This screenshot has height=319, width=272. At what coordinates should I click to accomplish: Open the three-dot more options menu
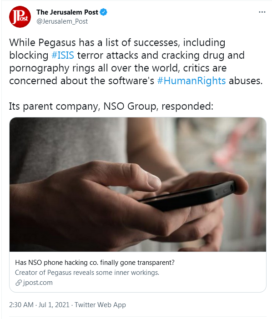pos(262,12)
